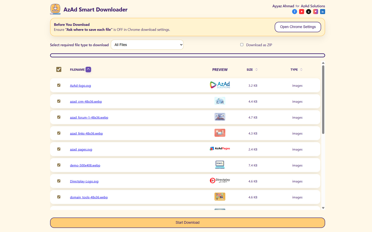Deselect the demo-500x408.webp checkbox
Screen dimensions: 372x232
coord(59,165)
